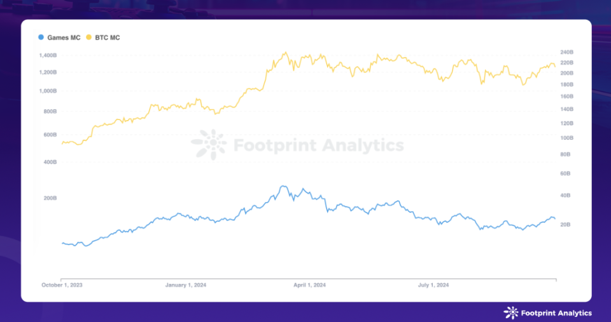Click the center watermark snowflake icon
This screenshot has width=611, height=322.
click(208, 145)
